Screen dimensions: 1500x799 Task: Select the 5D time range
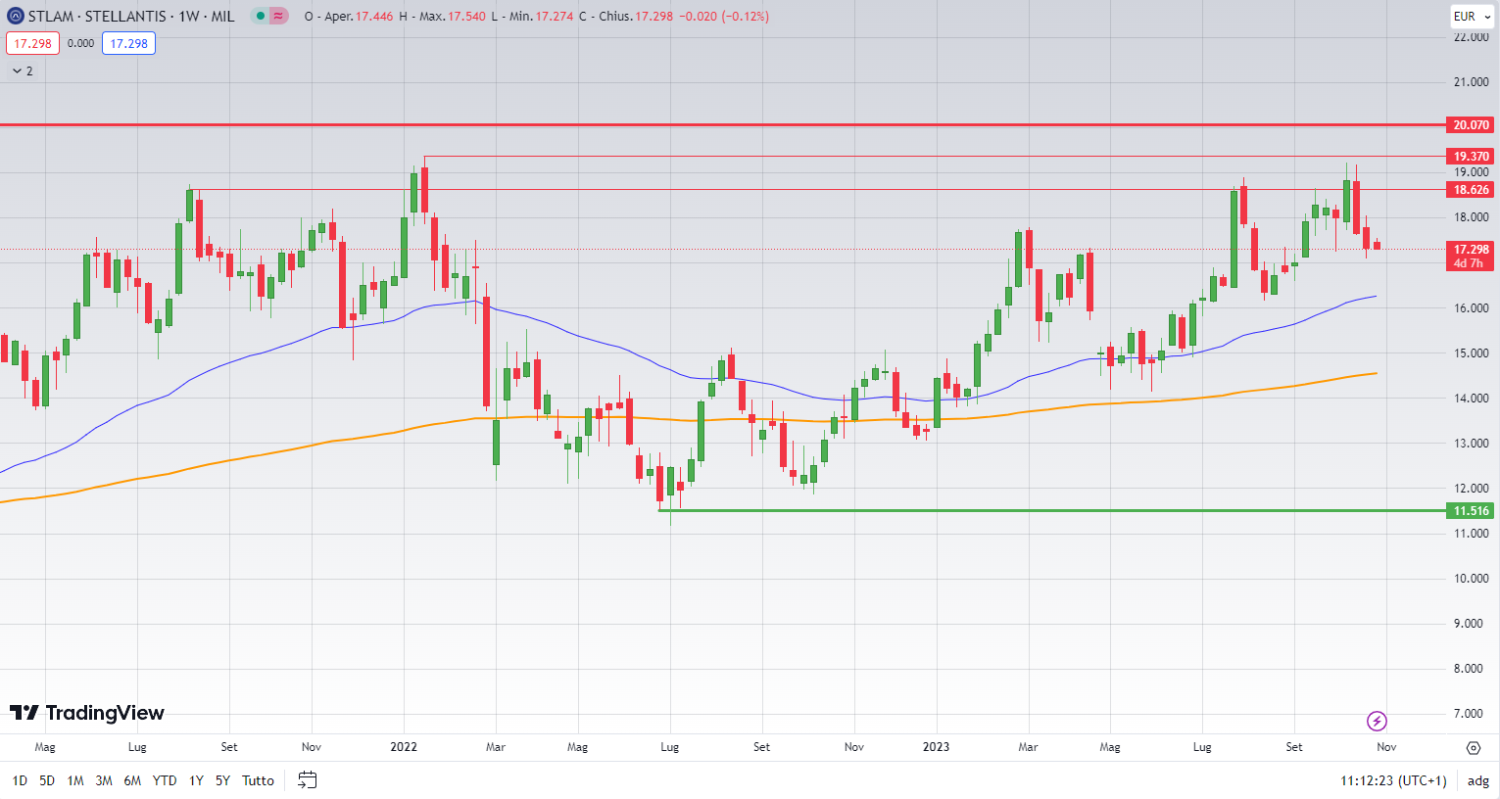pos(47,780)
